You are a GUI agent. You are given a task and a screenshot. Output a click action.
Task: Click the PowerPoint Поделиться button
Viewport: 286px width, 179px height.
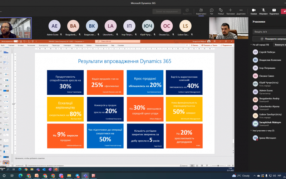tap(226, 45)
